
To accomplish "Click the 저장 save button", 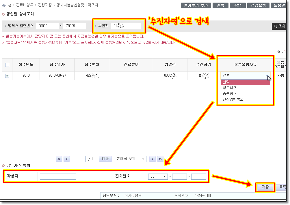I will [x=265, y=187].
